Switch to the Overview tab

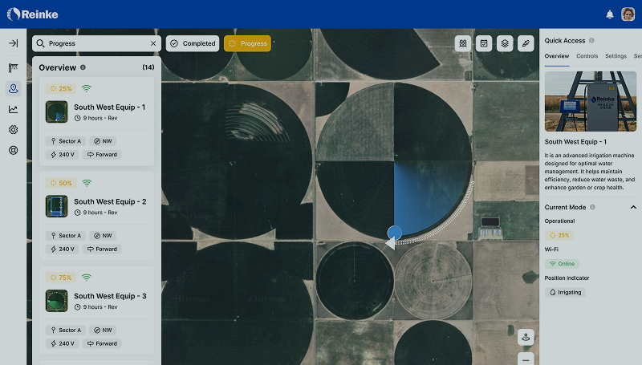pyautogui.click(x=557, y=56)
